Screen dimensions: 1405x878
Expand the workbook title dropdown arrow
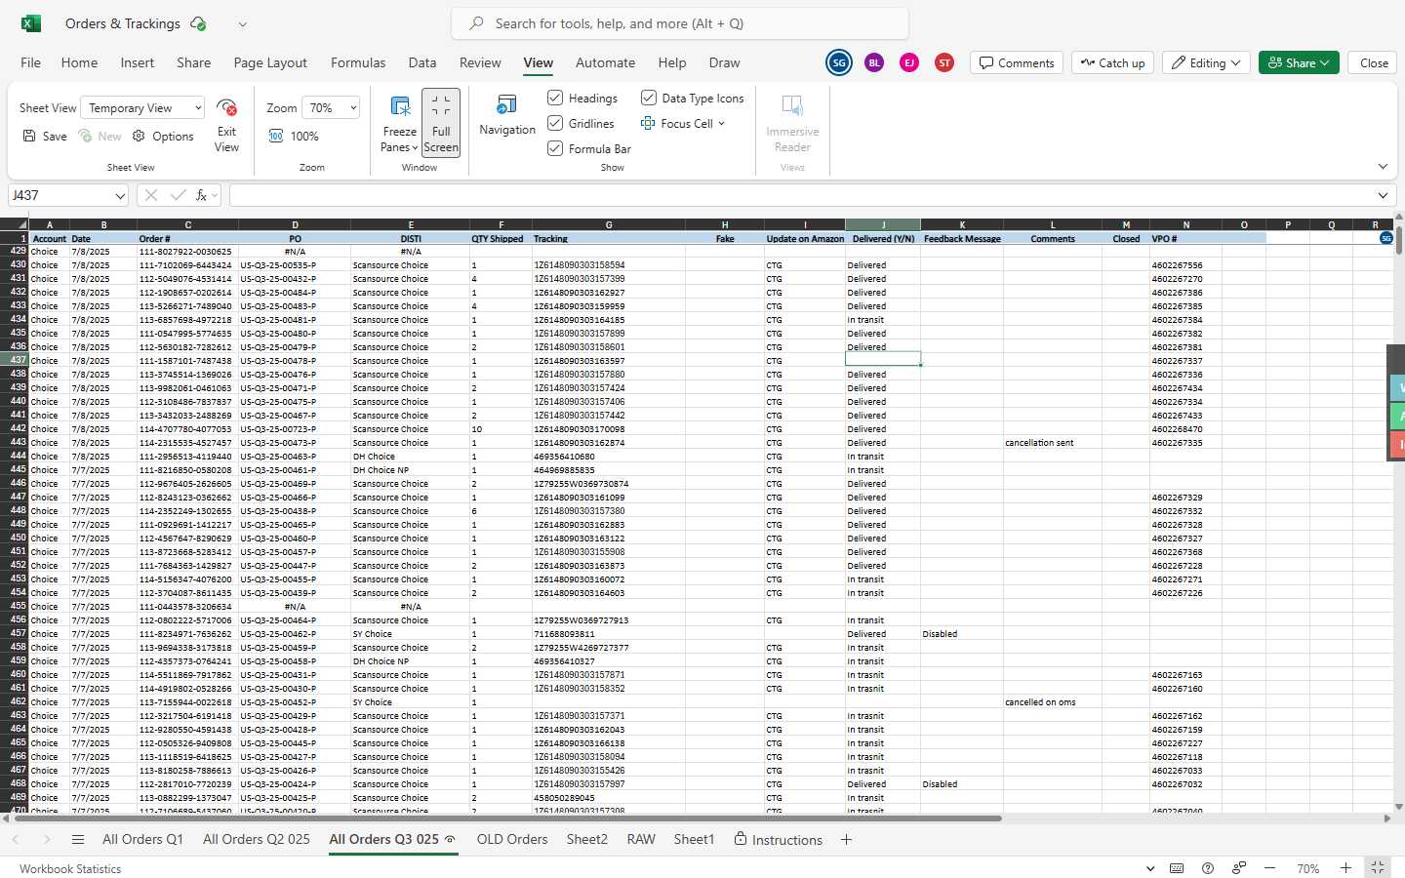click(243, 23)
